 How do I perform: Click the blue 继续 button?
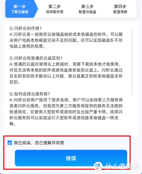pos(71,158)
